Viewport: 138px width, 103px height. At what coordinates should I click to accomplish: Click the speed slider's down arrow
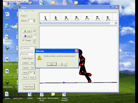[x=34, y=40]
